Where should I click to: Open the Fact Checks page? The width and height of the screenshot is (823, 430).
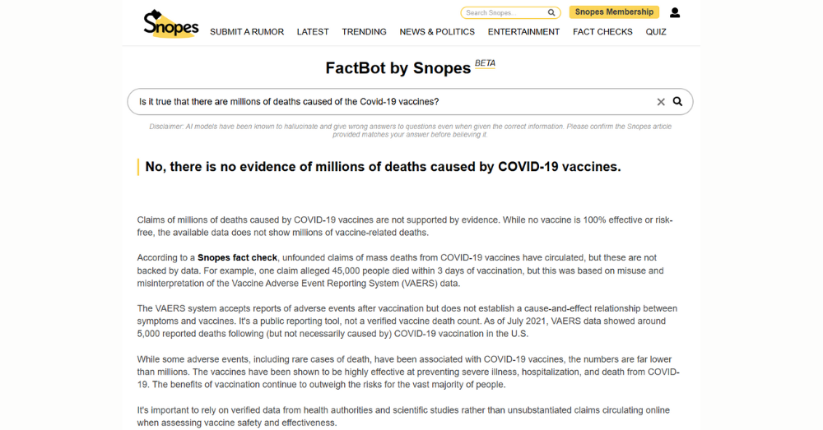pyautogui.click(x=602, y=32)
